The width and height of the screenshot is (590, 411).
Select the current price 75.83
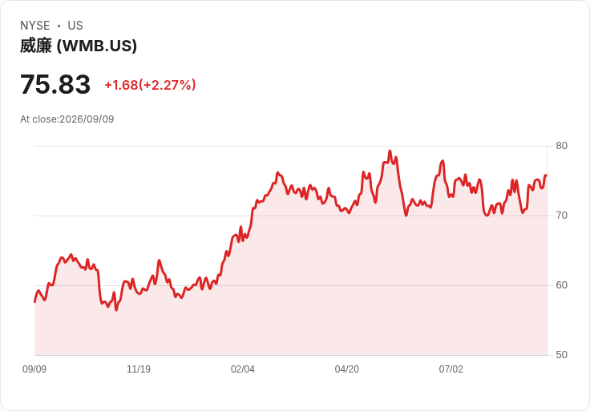coord(55,84)
